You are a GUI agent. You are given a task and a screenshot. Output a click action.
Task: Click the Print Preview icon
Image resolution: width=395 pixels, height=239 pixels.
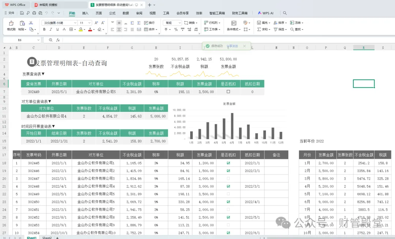click(40, 13)
